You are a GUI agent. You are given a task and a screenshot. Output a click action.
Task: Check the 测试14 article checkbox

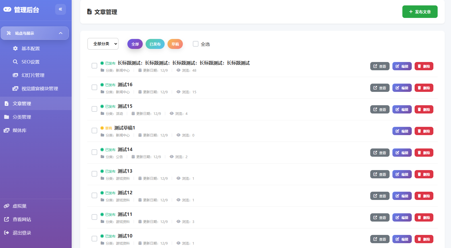coord(94,152)
